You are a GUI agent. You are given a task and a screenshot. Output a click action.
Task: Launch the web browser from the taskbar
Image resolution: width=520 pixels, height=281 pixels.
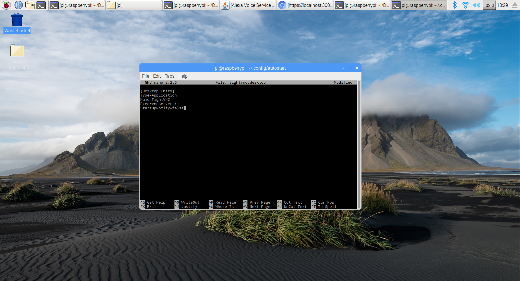(x=18, y=5)
